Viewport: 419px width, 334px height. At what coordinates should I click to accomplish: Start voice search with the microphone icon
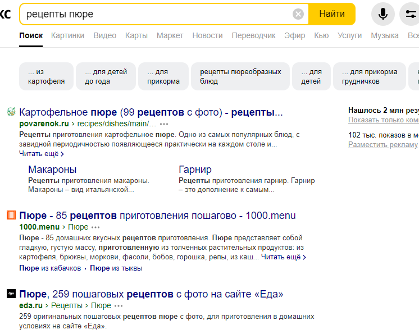coord(382,14)
